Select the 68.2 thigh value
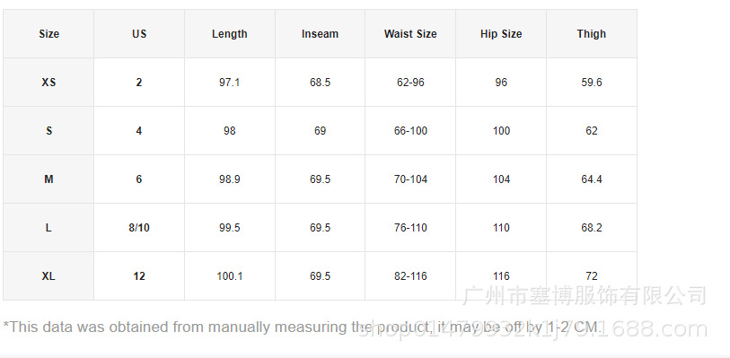 [x=591, y=228]
